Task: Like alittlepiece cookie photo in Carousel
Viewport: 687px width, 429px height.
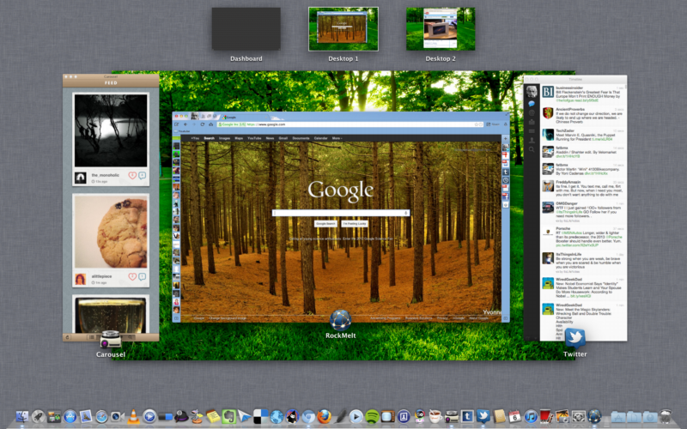Action: coord(132,276)
